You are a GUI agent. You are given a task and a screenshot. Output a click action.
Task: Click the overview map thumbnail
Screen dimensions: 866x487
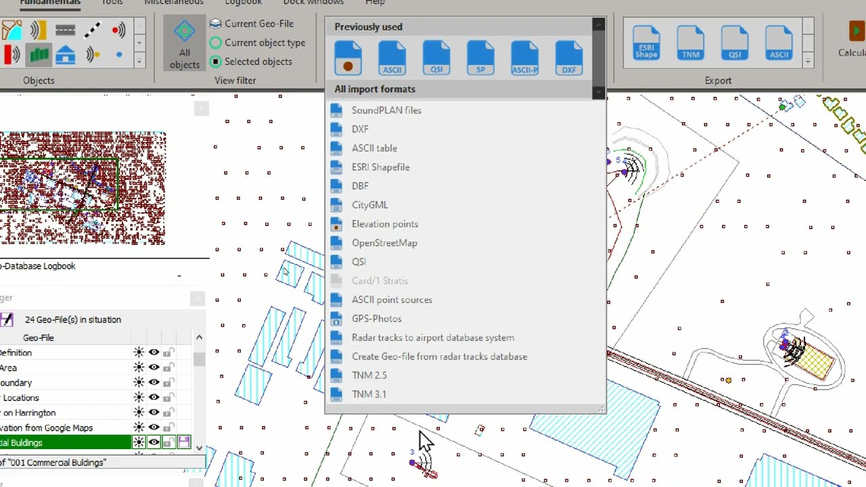pos(83,188)
